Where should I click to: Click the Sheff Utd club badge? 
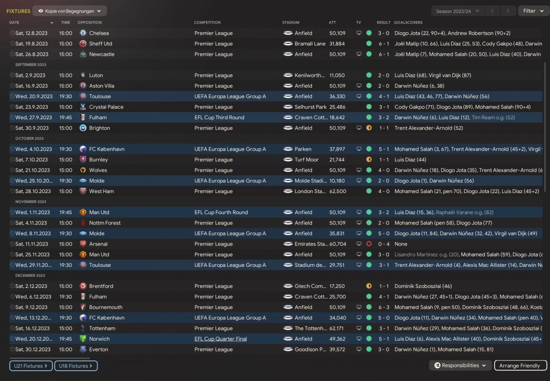coord(83,44)
